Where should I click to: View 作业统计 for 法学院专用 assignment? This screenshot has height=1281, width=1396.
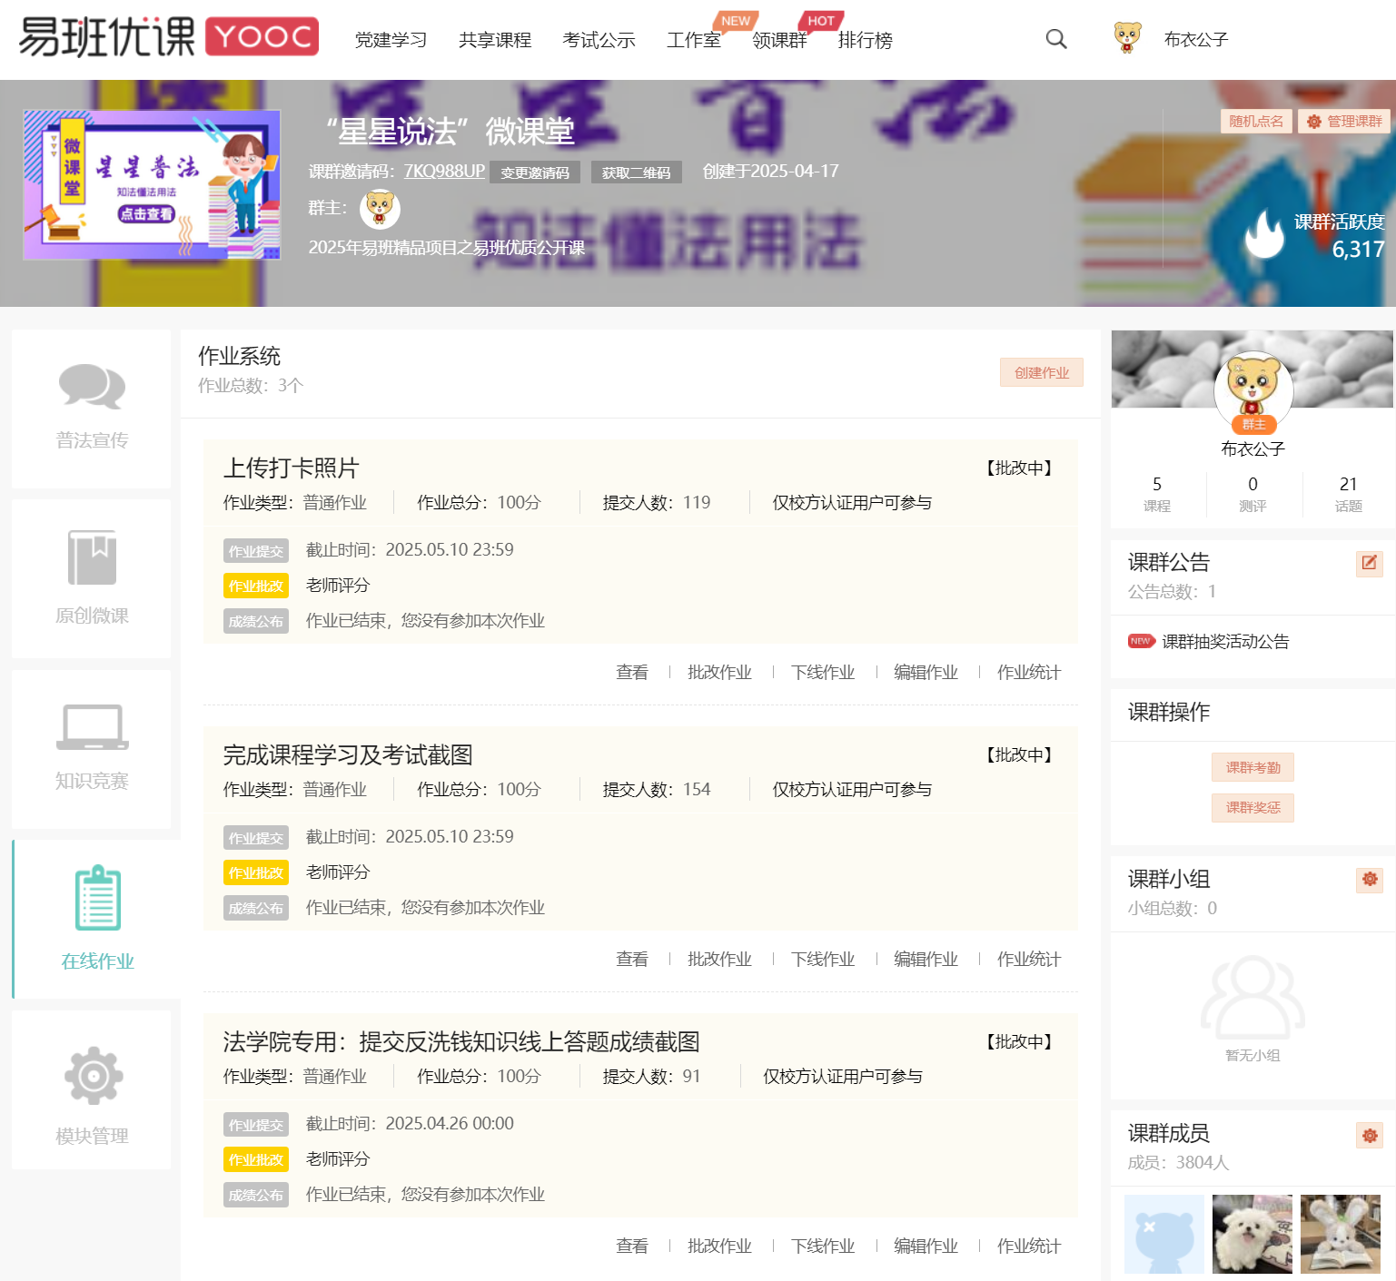[x=1028, y=1246]
